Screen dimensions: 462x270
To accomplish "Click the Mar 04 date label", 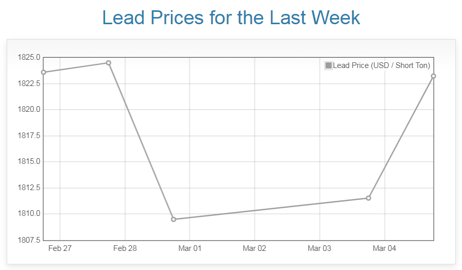I will tap(384, 248).
